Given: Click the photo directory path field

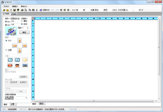Looking at the screenshot, I should [x=17, y=85].
